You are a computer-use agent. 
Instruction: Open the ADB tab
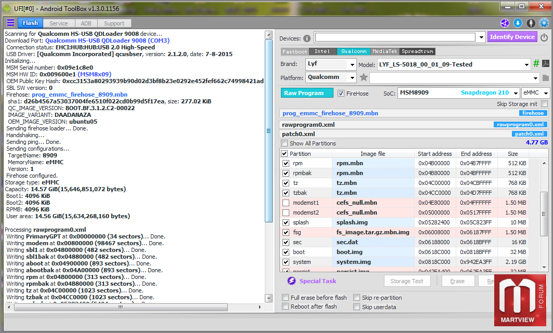coord(86,23)
